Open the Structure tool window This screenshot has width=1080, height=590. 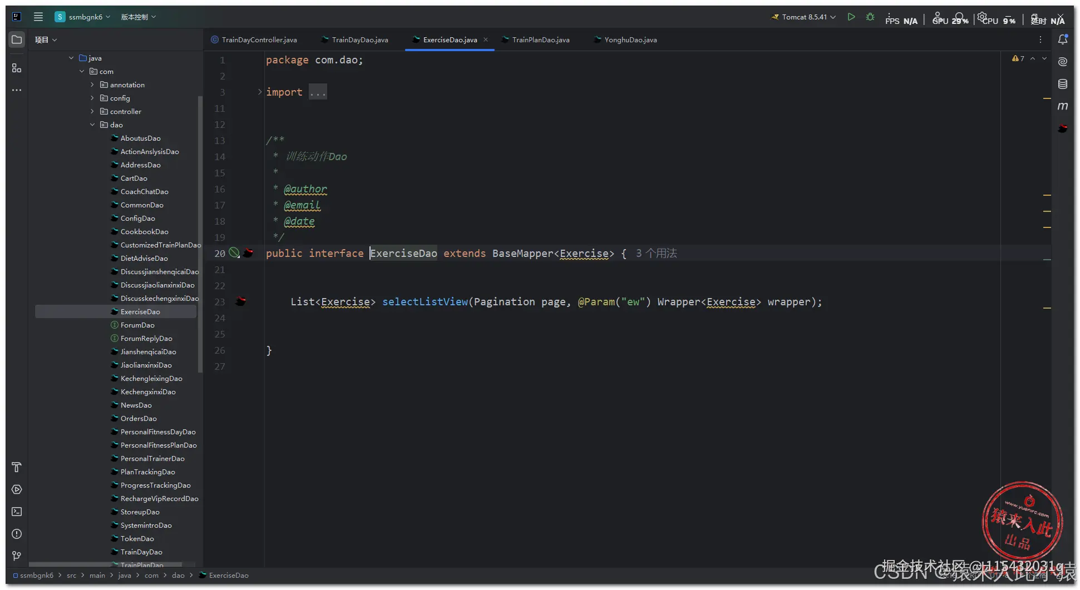(x=17, y=68)
